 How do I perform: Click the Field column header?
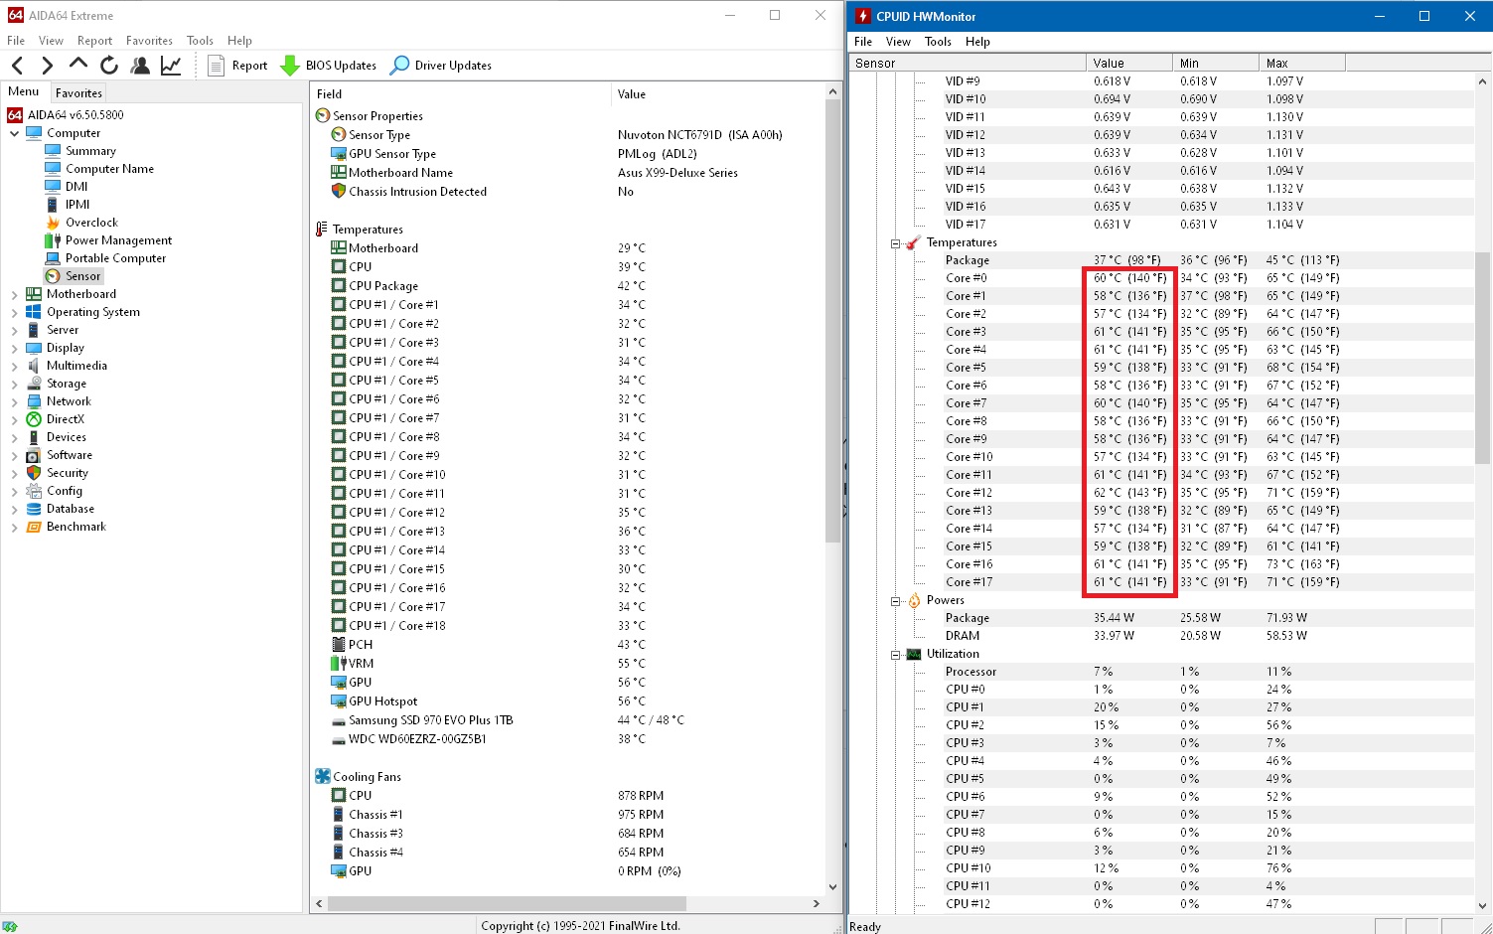pos(460,94)
